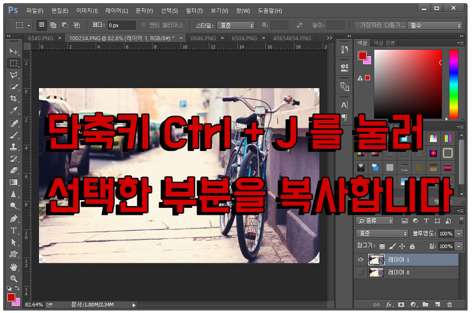Switch to 6540.PNG document tab
The image size is (472, 313).
40,38
